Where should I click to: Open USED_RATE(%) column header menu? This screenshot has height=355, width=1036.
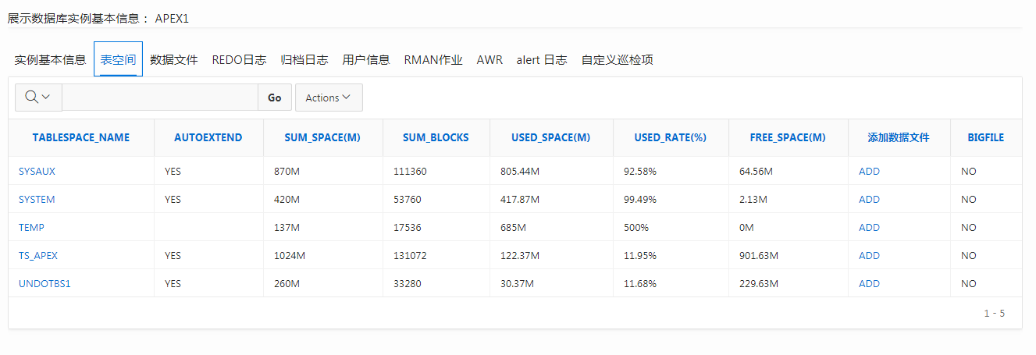tap(670, 137)
